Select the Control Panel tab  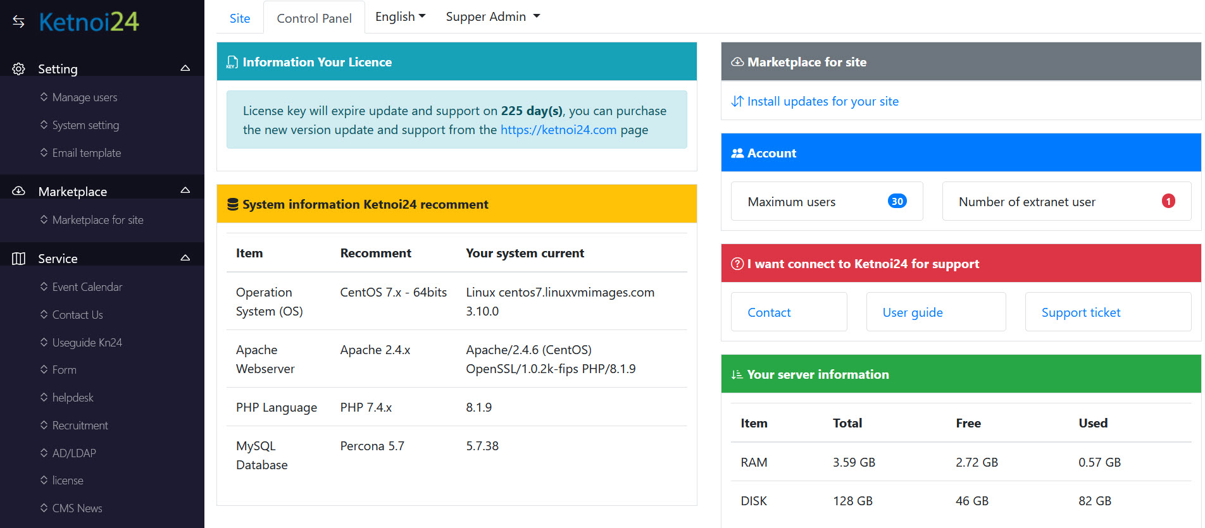(314, 18)
